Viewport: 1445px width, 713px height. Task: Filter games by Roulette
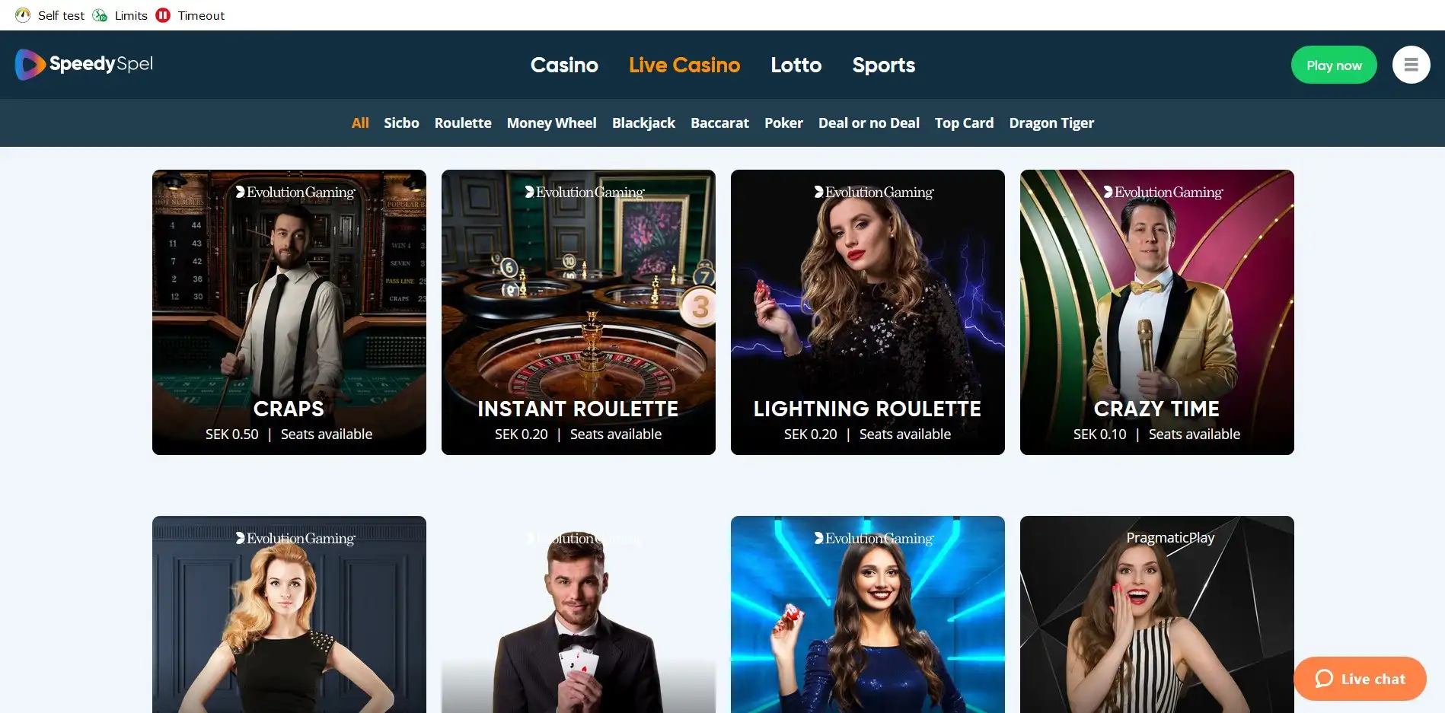463,123
